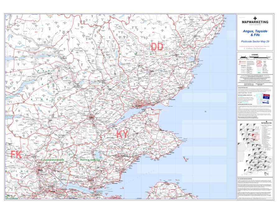
Task: Click the MapMarketing logo emblem
Action: [x=255, y=18]
